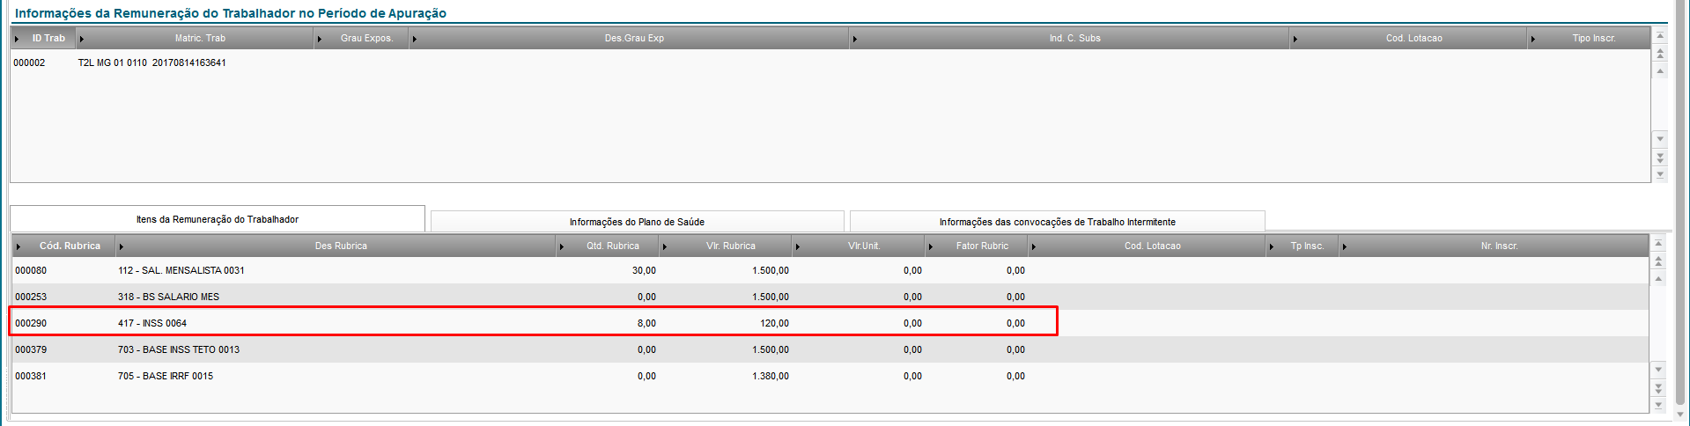The height and width of the screenshot is (426, 1690).
Task: Move down one row in upper worker grid
Action: tap(1660, 139)
